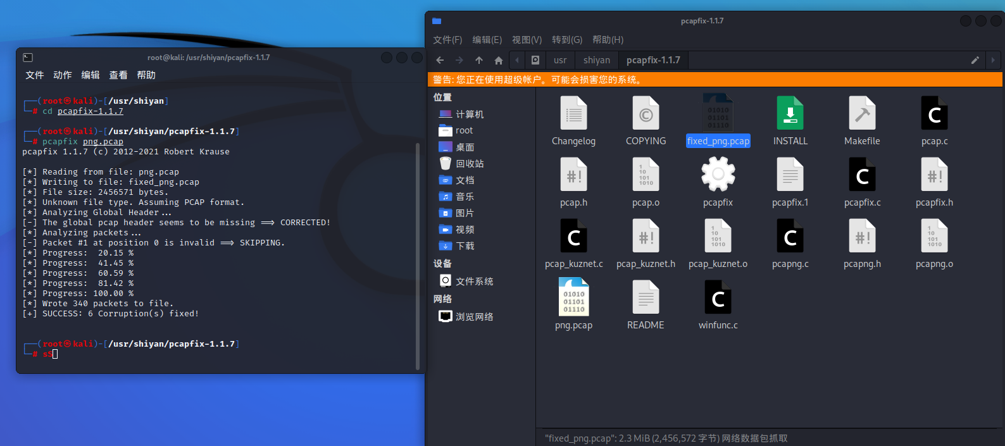
Task: Open the 视图(V) menu
Action: 527,40
